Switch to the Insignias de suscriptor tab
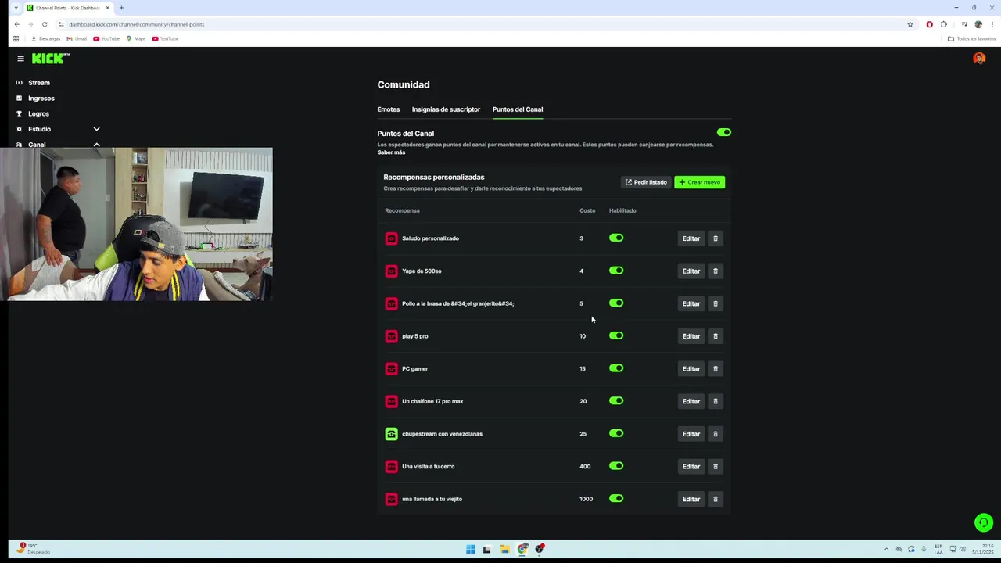Screen dimensions: 1001x563 446,109
